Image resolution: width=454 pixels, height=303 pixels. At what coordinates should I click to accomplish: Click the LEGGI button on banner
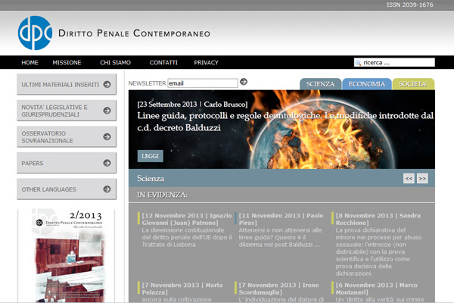[x=151, y=156]
